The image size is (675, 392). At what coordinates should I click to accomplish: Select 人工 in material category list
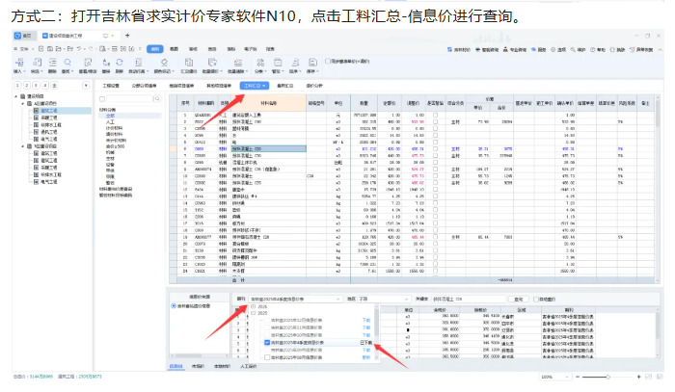point(111,122)
